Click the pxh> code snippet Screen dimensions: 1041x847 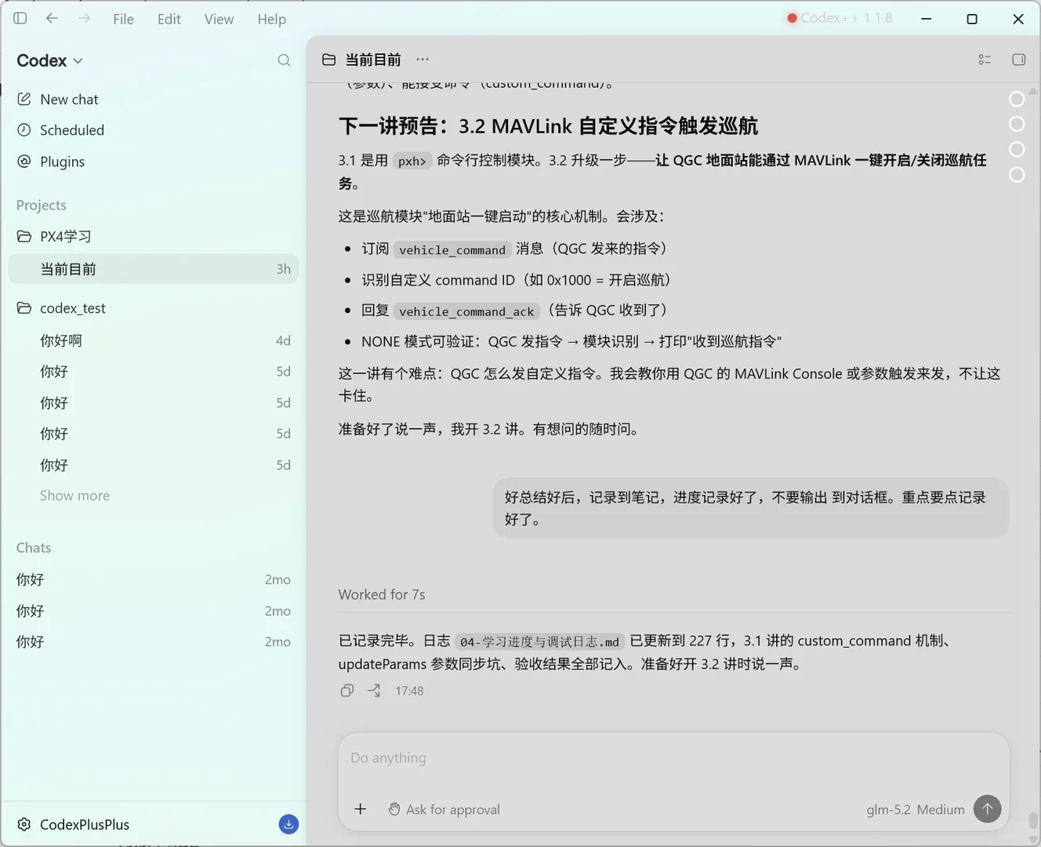[412, 161]
